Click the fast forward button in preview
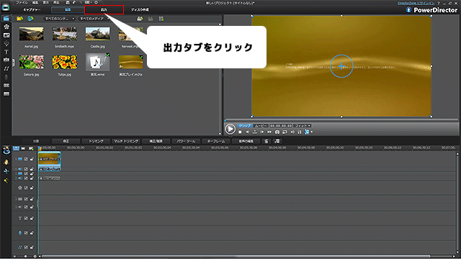Image resolution: width=461 pixels, height=259 pixels. (x=269, y=132)
